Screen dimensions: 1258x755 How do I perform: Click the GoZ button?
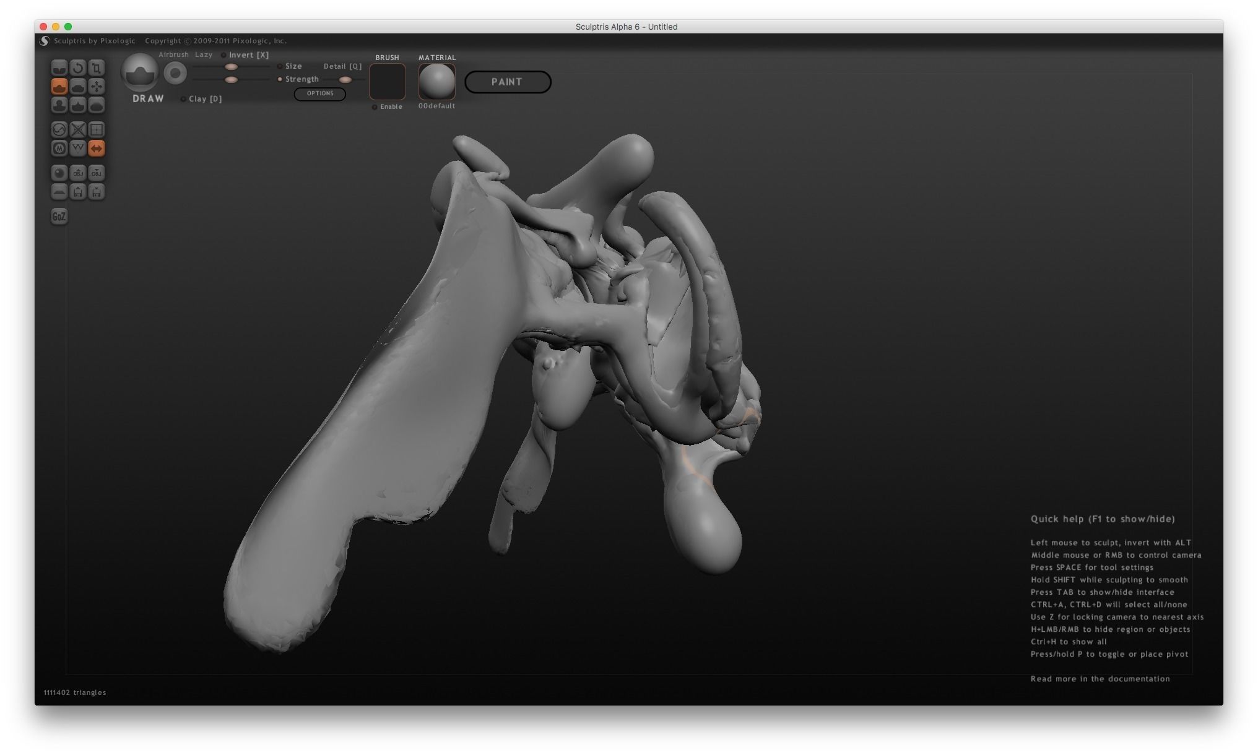[59, 216]
